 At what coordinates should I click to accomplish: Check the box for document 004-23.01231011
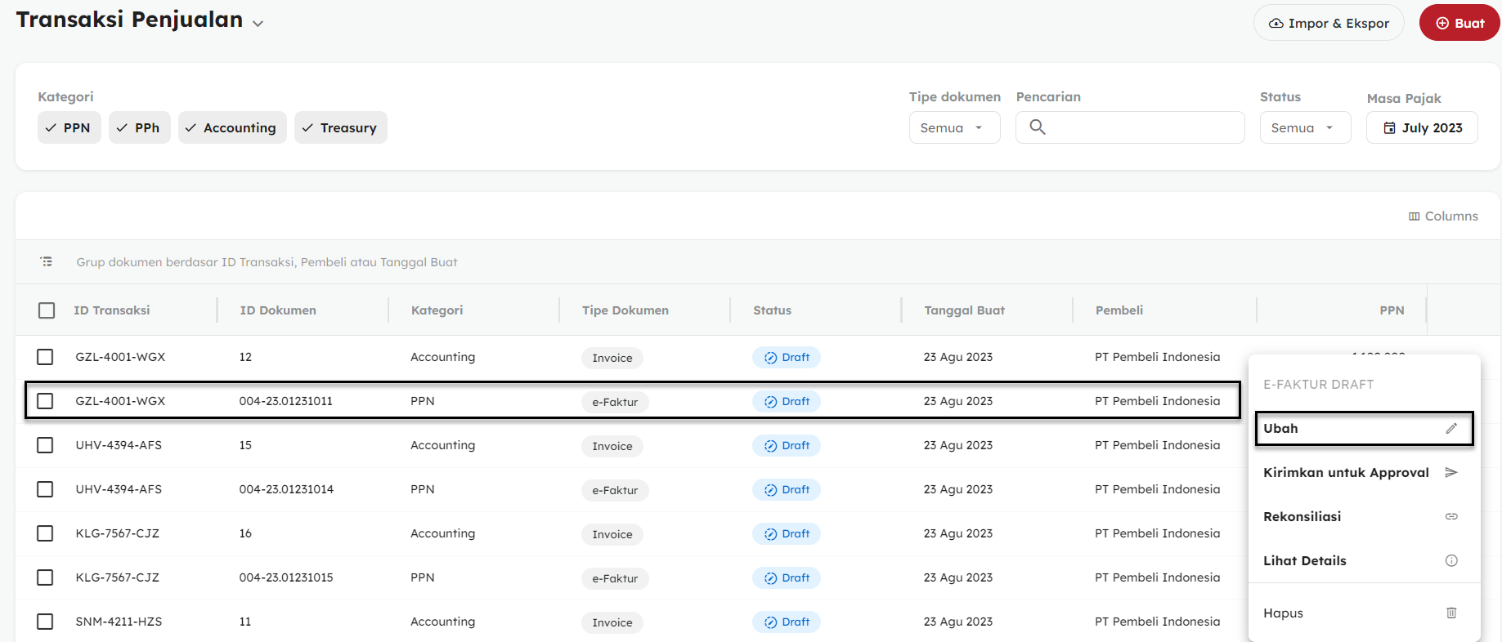[x=45, y=401]
